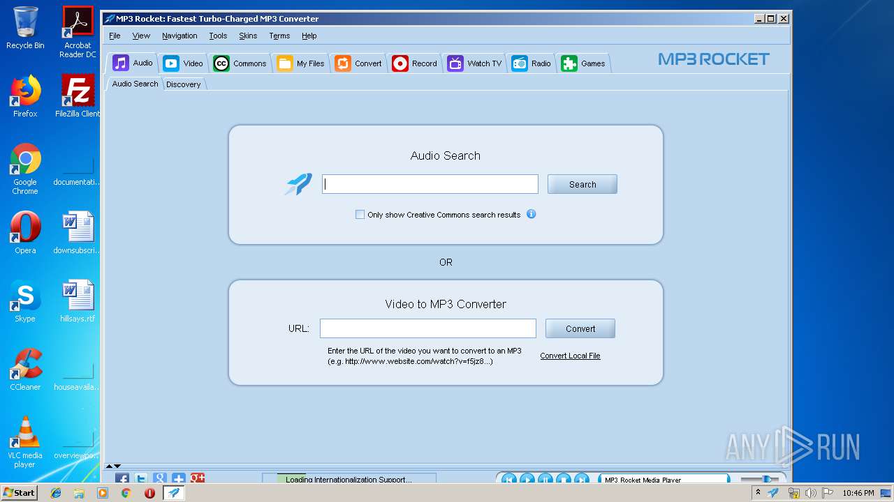The height and width of the screenshot is (502, 894).
Task: Show hidden system tray icons
Action: (x=758, y=492)
